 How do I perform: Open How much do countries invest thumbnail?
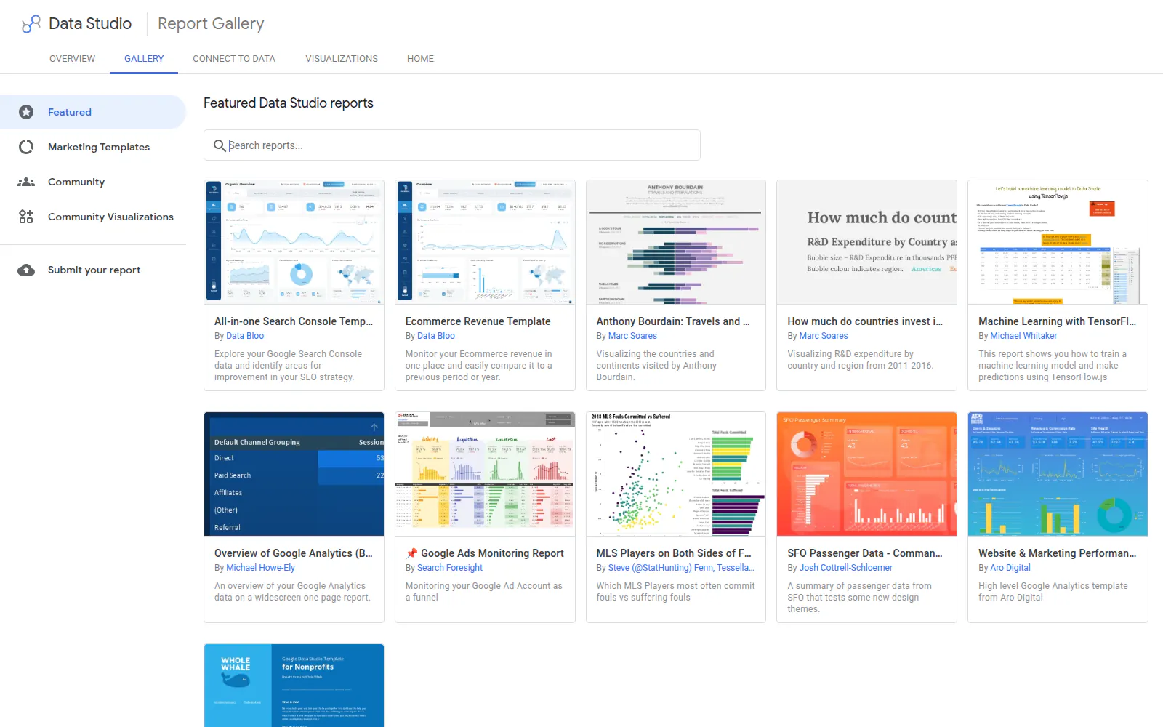(866, 242)
